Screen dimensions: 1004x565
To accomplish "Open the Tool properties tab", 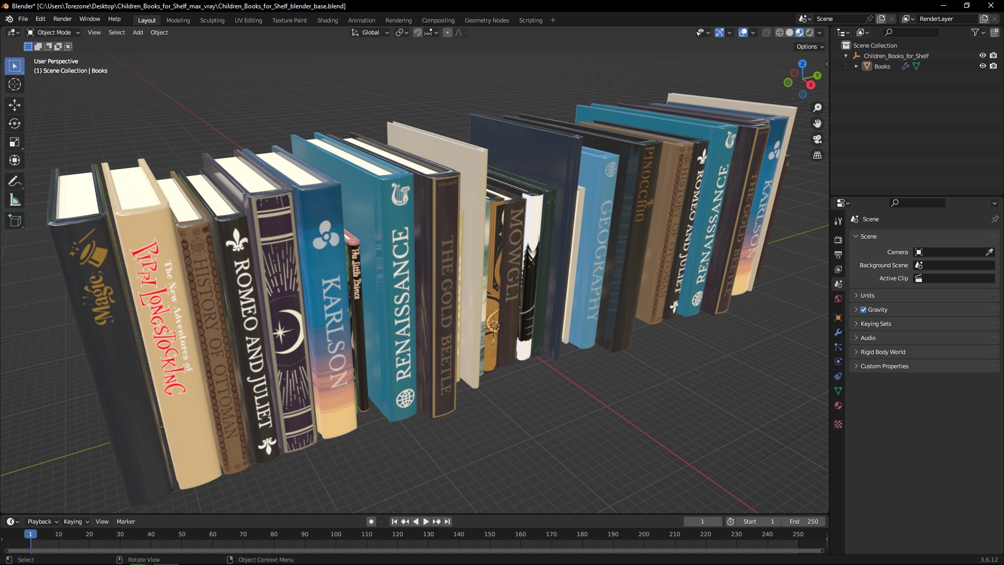I will coord(838,221).
